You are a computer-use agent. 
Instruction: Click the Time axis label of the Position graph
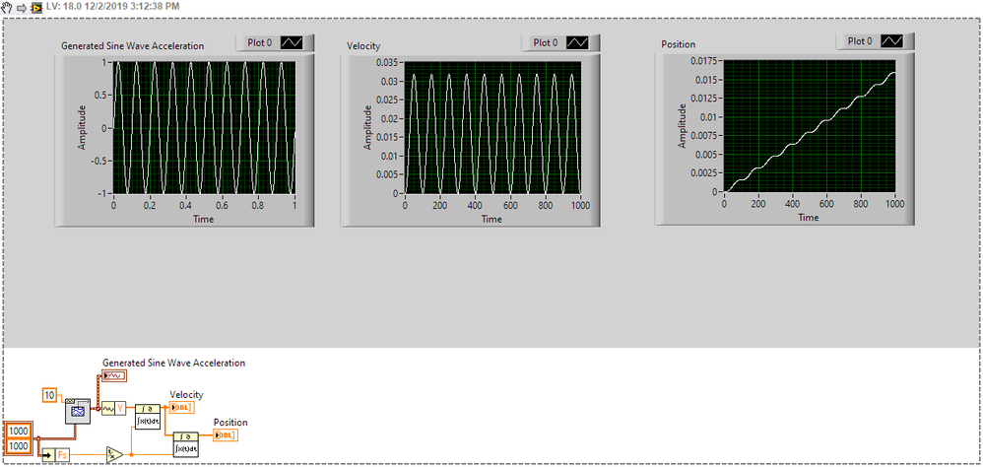[x=808, y=218]
